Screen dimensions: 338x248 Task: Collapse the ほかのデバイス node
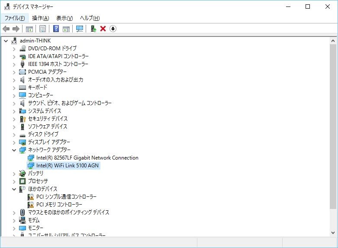point(14,189)
